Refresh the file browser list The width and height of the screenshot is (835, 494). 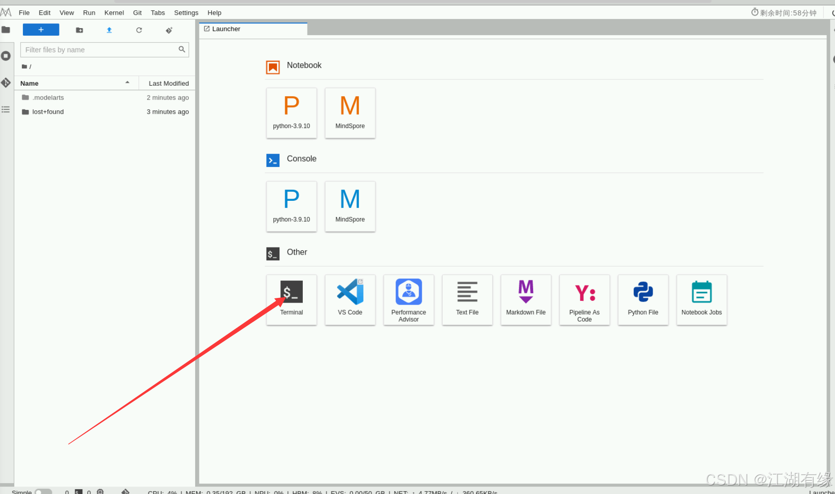click(139, 30)
